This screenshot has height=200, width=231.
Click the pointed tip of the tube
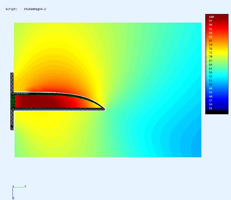104,109
